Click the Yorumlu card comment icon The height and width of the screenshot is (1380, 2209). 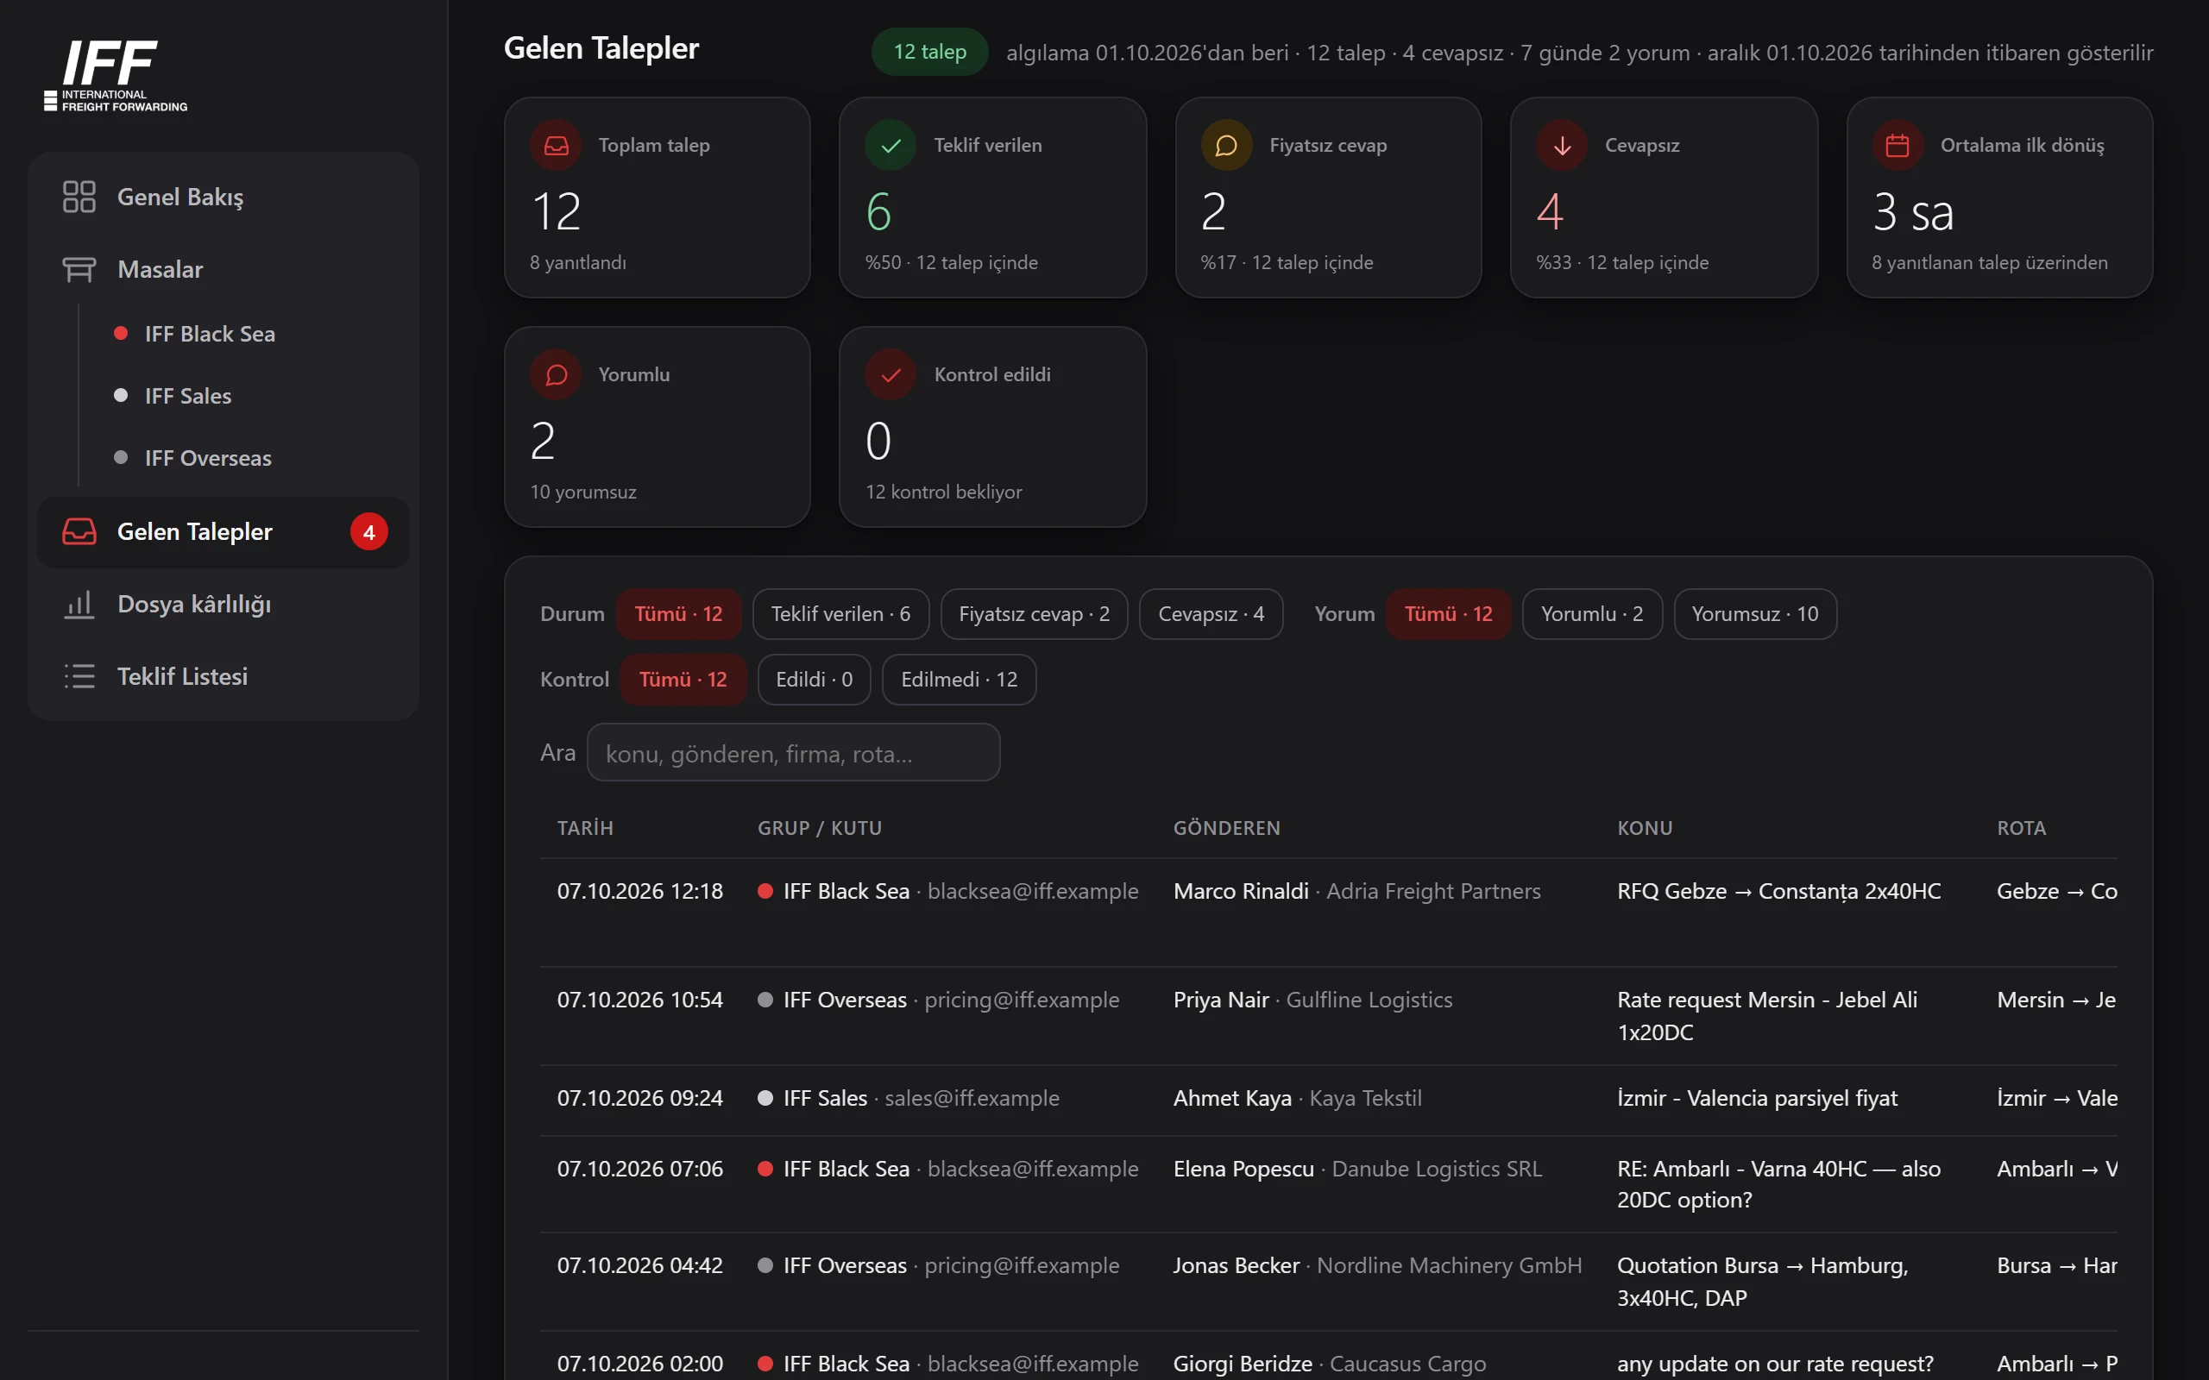[556, 374]
